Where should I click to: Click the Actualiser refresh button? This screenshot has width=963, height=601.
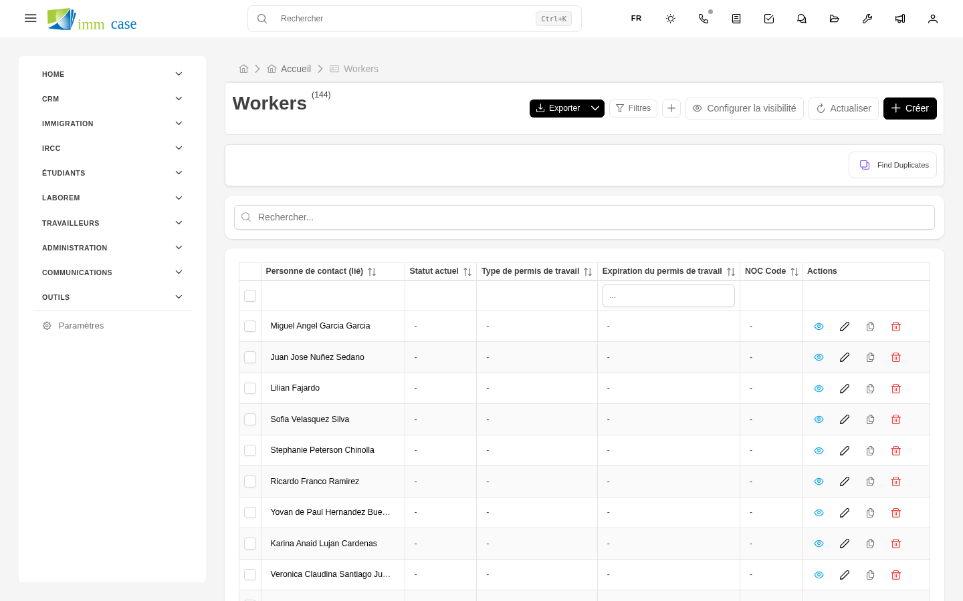tap(843, 108)
